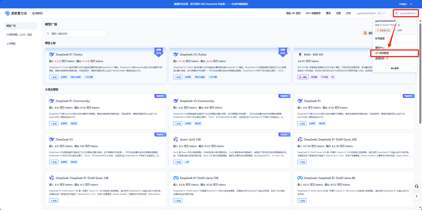Click the right chevron floating button

(x=417, y=196)
